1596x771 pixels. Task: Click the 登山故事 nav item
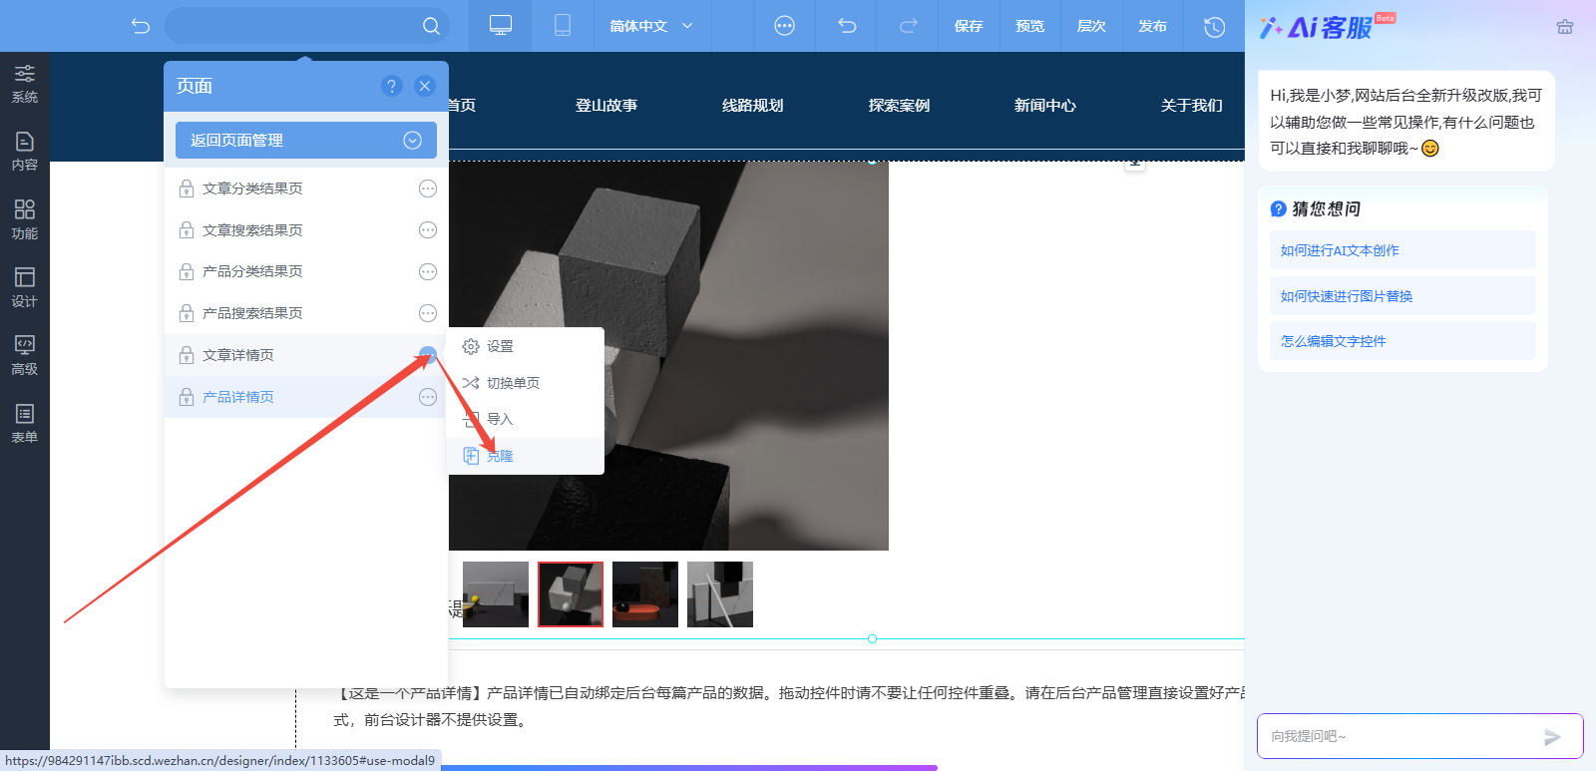606,106
